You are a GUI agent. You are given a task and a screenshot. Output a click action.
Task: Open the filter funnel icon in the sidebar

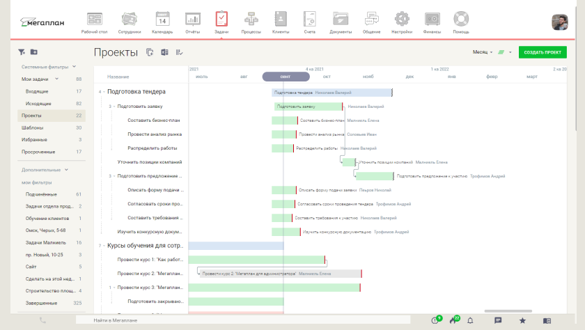[x=22, y=52]
